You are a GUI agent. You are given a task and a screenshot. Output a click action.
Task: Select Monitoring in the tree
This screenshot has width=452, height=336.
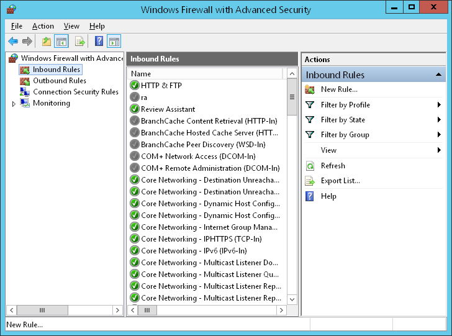pyautogui.click(x=52, y=103)
